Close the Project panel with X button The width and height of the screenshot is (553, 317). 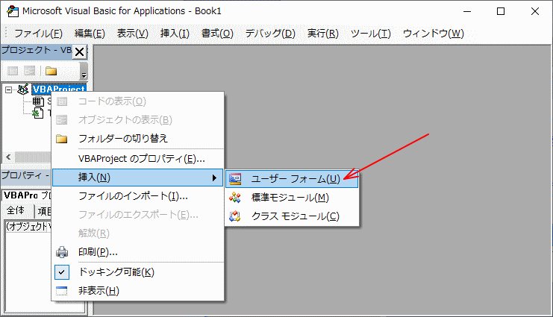click(80, 51)
